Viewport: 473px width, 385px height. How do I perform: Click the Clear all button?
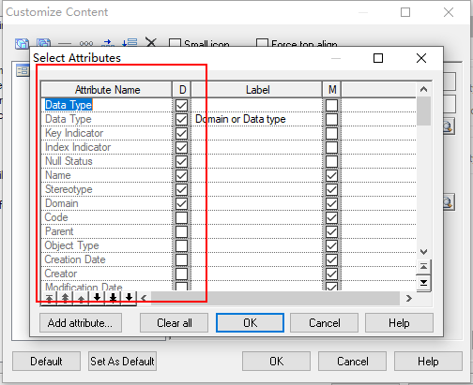(174, 323)
